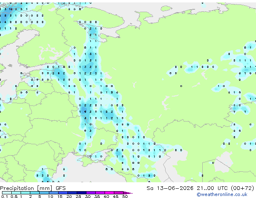Screen dimensions: 256x198
Task: Click the legend label 20
Action: 69,196
